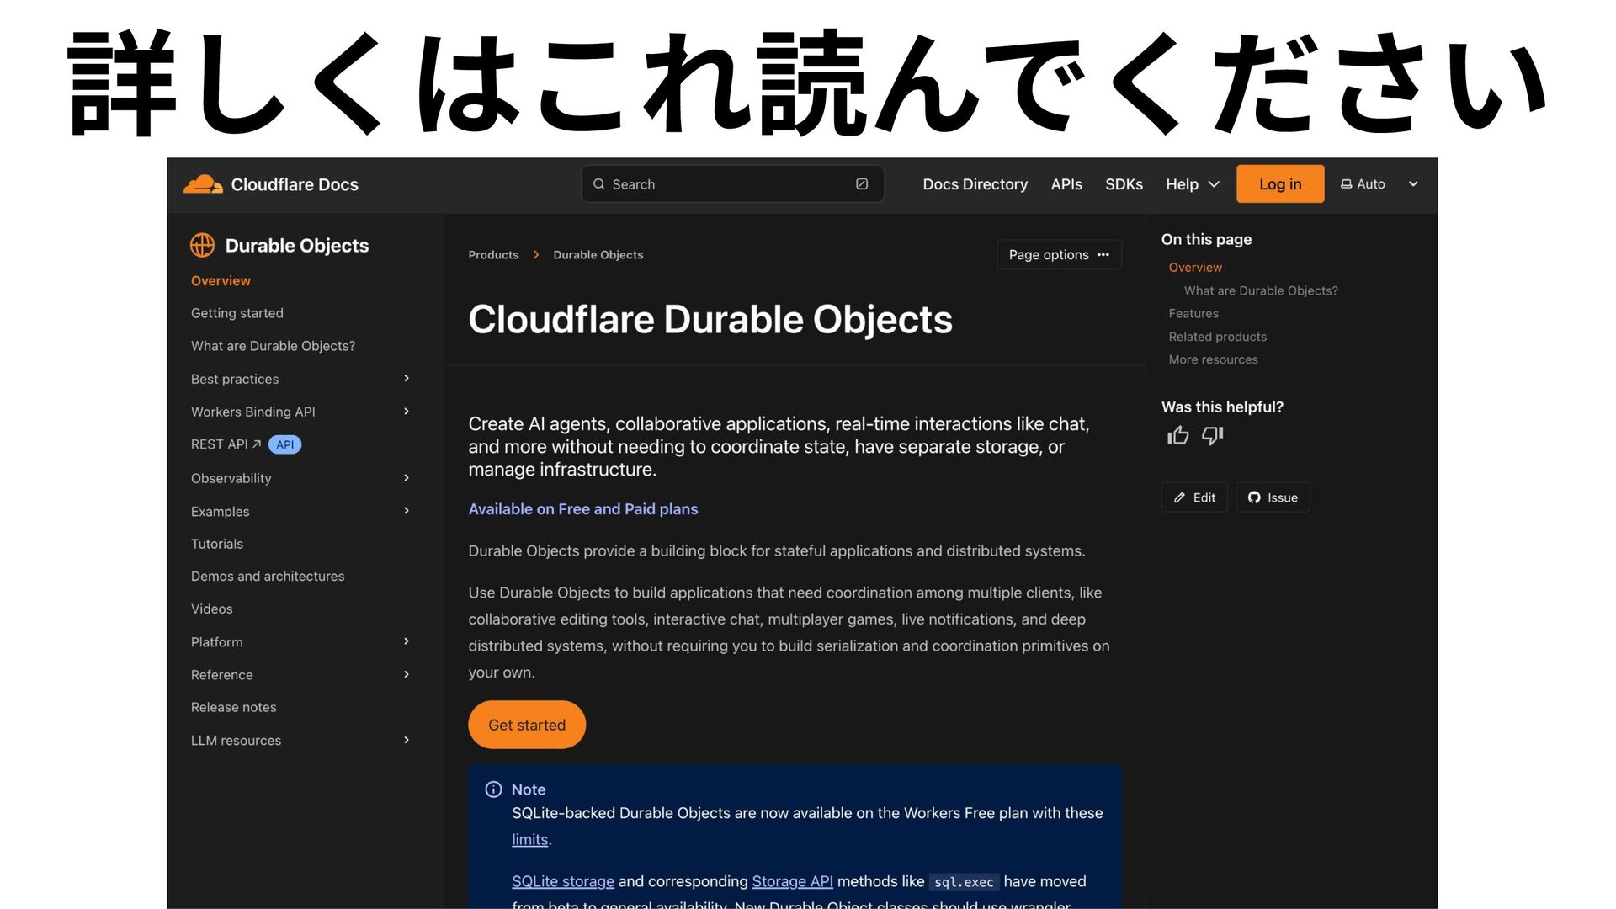
Task: Jump to What are Durable Objects? in page contents
Action: point(1261,290)
